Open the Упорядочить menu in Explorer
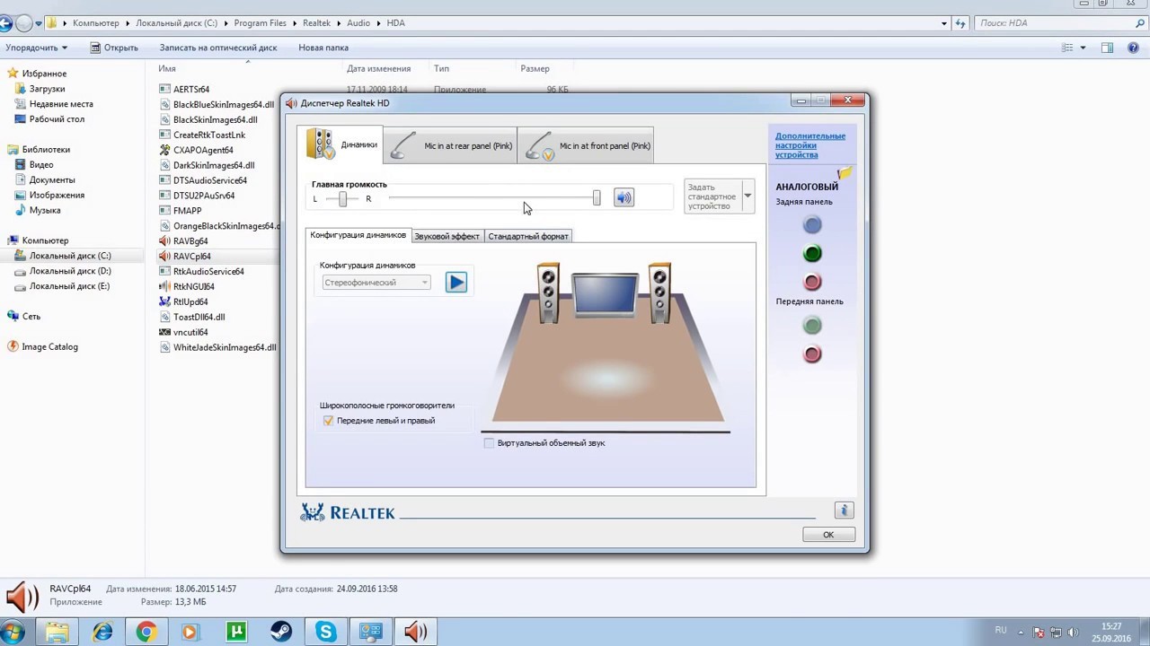 36,48
